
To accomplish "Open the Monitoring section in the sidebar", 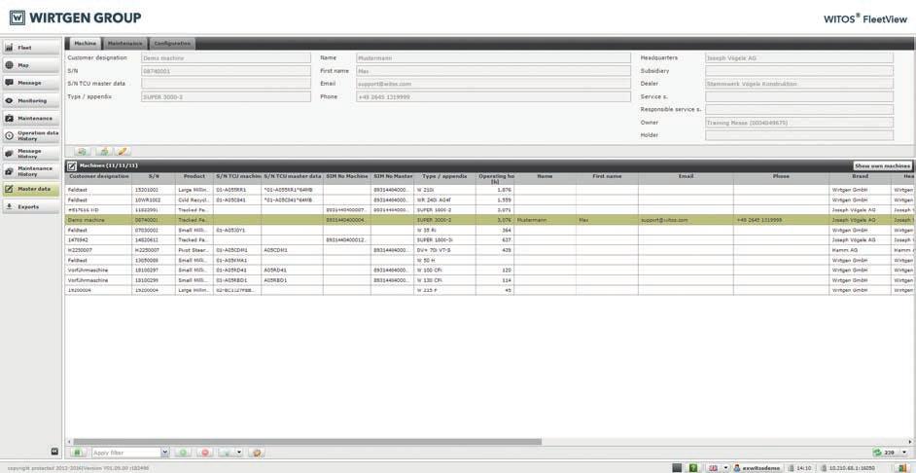I will pyautogui.click(x=31, y=100).
